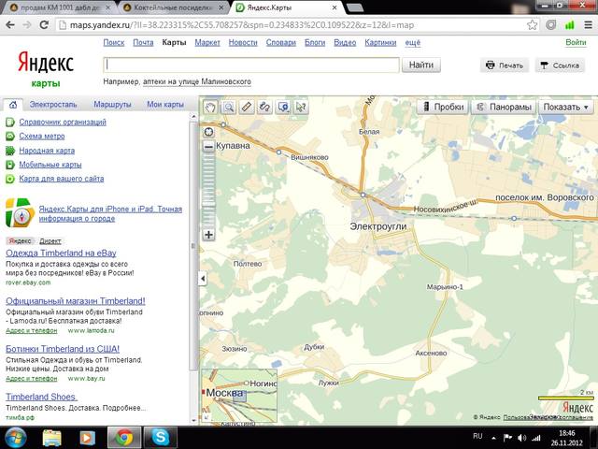
Task: Click the zoom in plus button
Action: [x=209, y=235]
